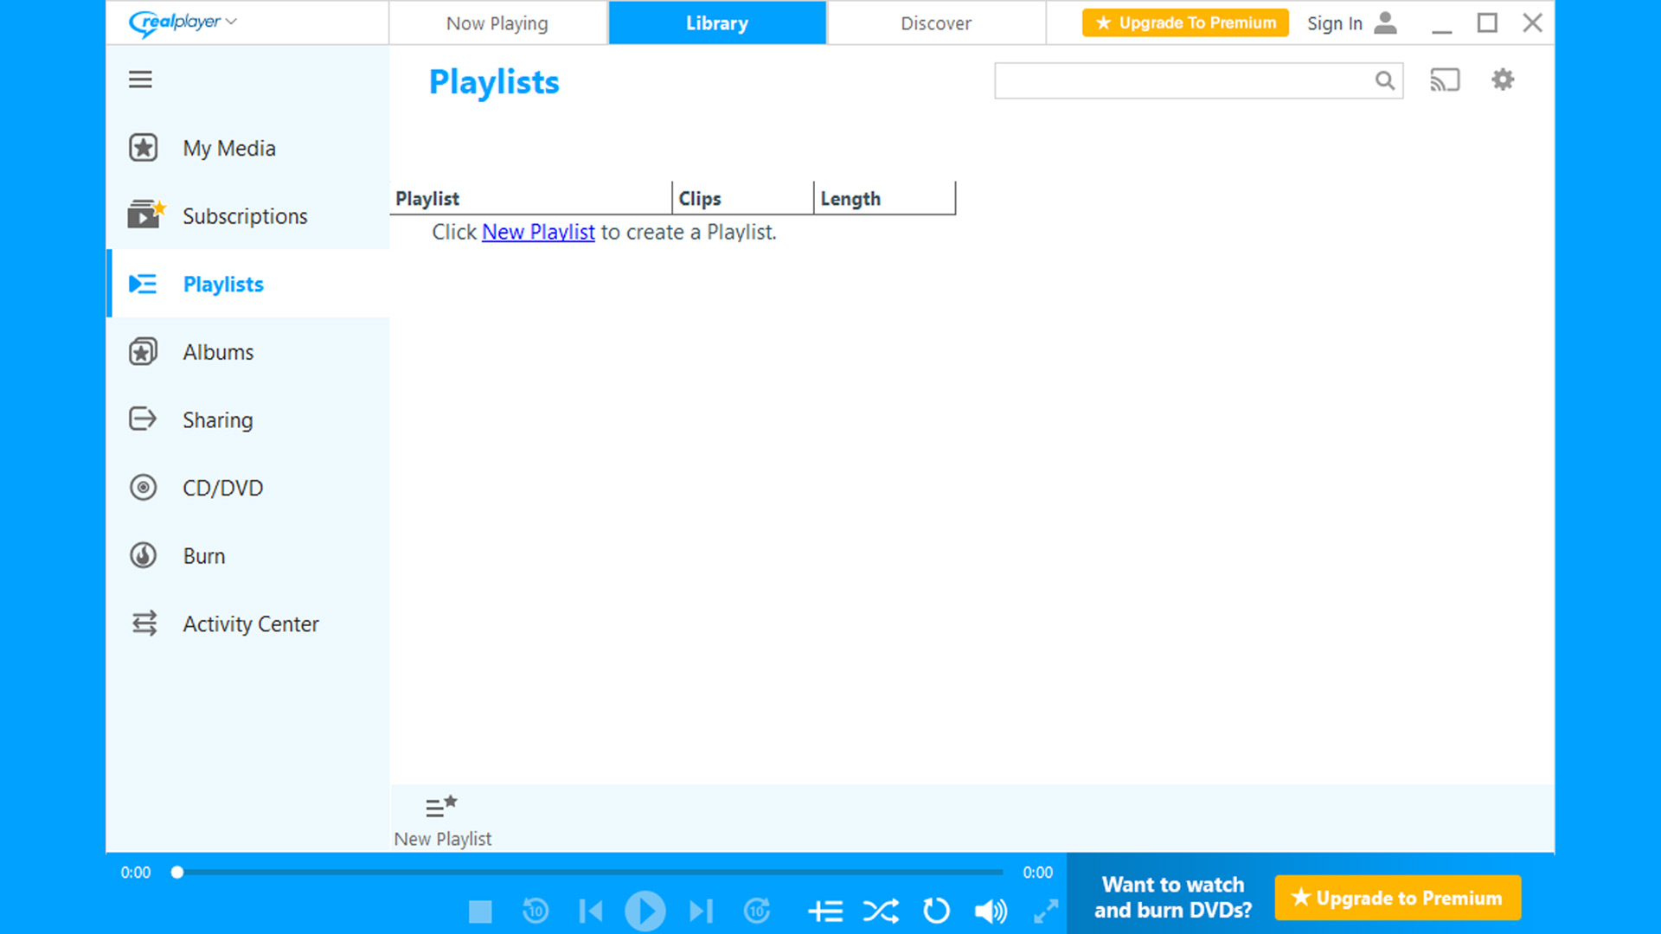The height and width of the screenshot is (934, 1661).
Task: Switch to the Library tab
Action: 717,23
